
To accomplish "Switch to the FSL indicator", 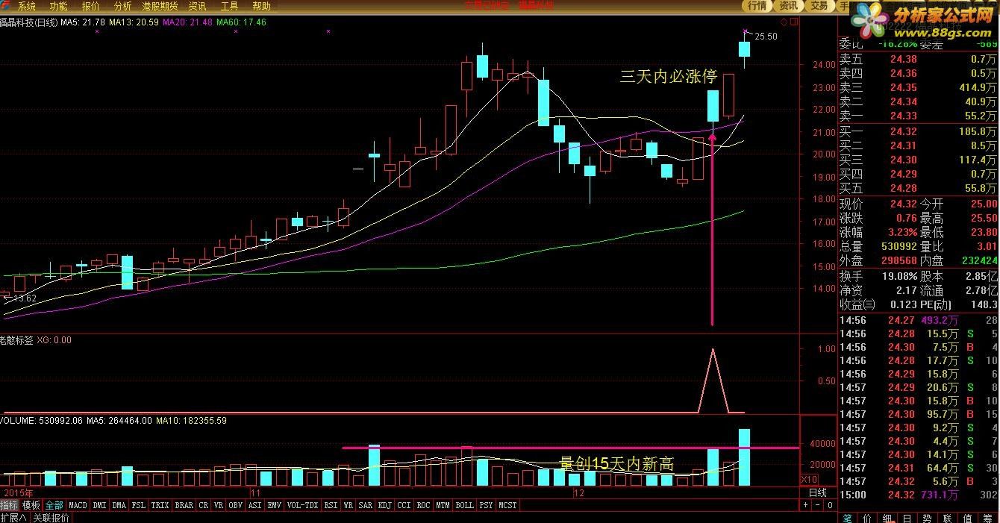I will click(x=138, y=505).
